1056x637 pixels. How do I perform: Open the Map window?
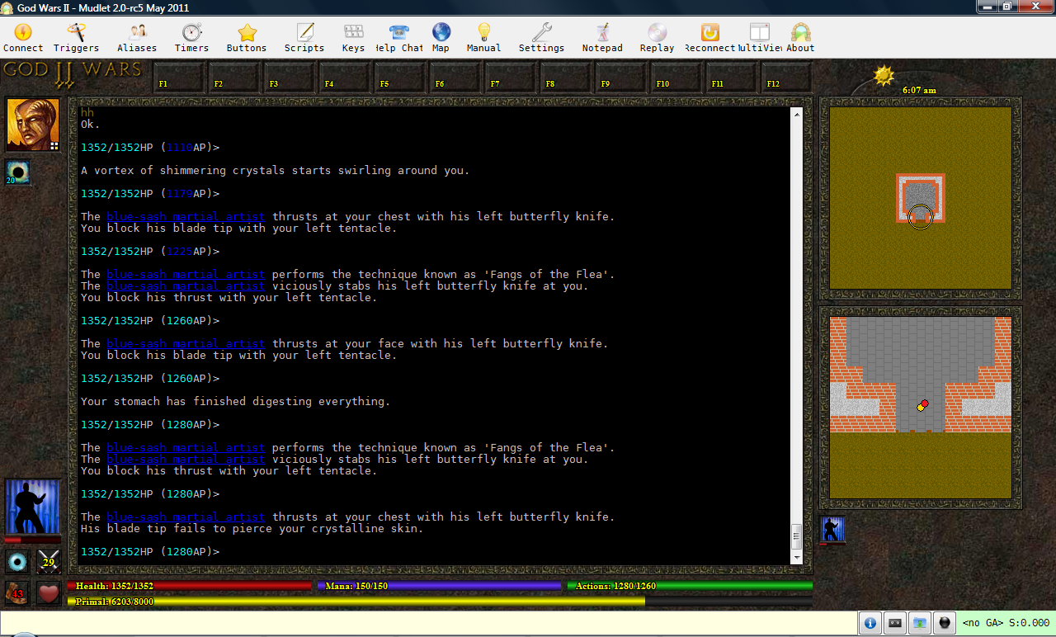click(441, 38)
